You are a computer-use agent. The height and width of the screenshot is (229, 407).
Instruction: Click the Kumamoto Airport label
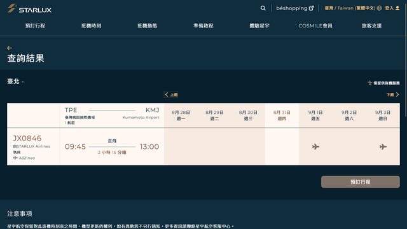[141, 117]
